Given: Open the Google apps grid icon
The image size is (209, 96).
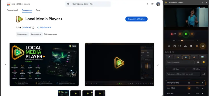Looking at the screenshot, I should (153, 4).
